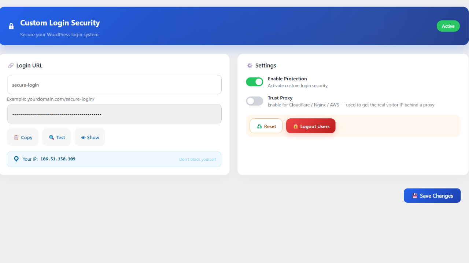Test the custom login URL
469x263 pixels.
57,137
